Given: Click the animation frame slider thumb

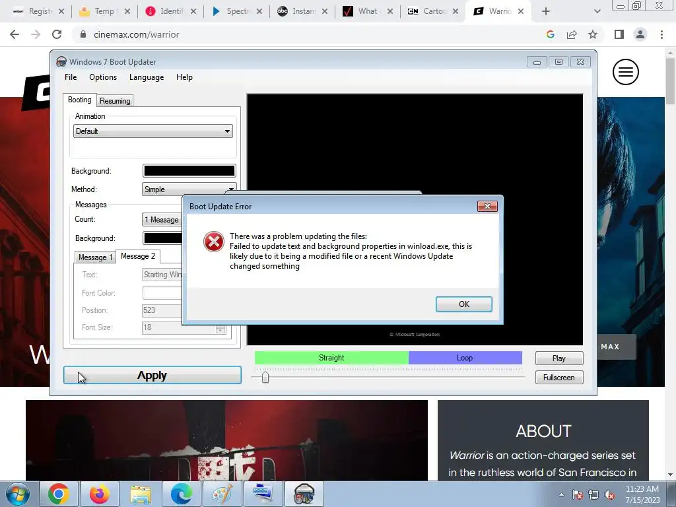Looking at the screenshot, I should tap(265, 377).
